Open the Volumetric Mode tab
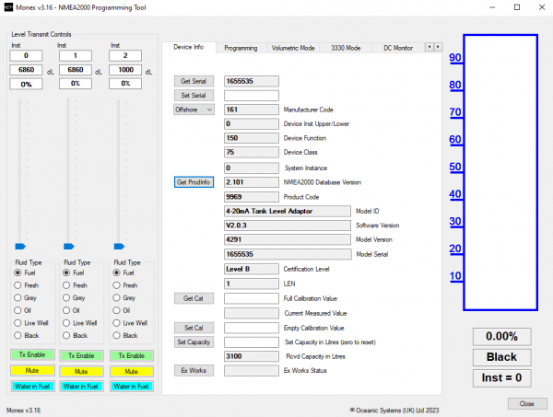This screenshot has height=417, width=553. (293, 48)
